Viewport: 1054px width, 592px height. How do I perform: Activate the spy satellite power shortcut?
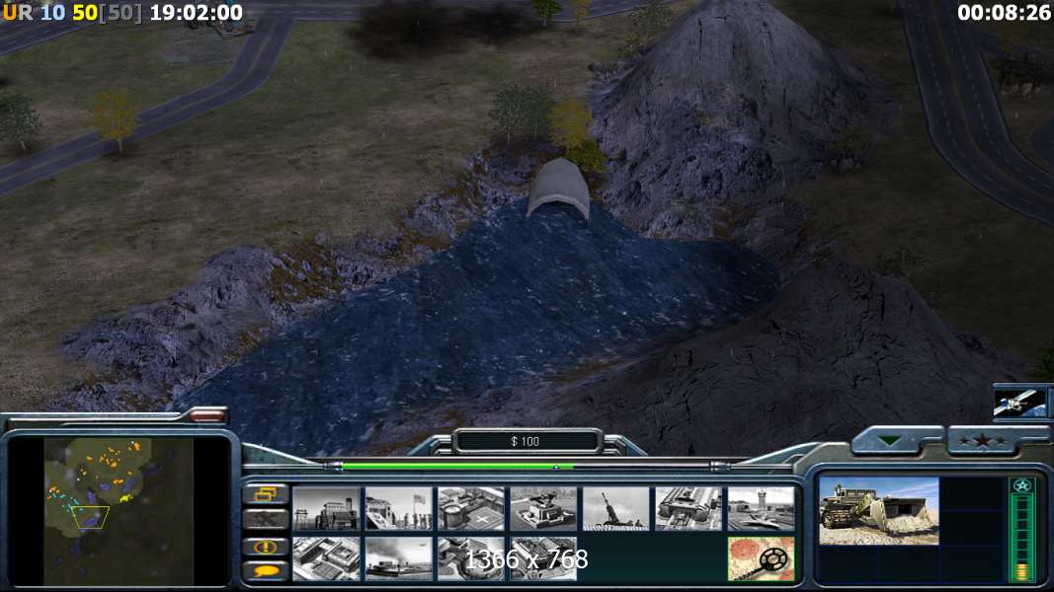click(x=1021, y=402)
